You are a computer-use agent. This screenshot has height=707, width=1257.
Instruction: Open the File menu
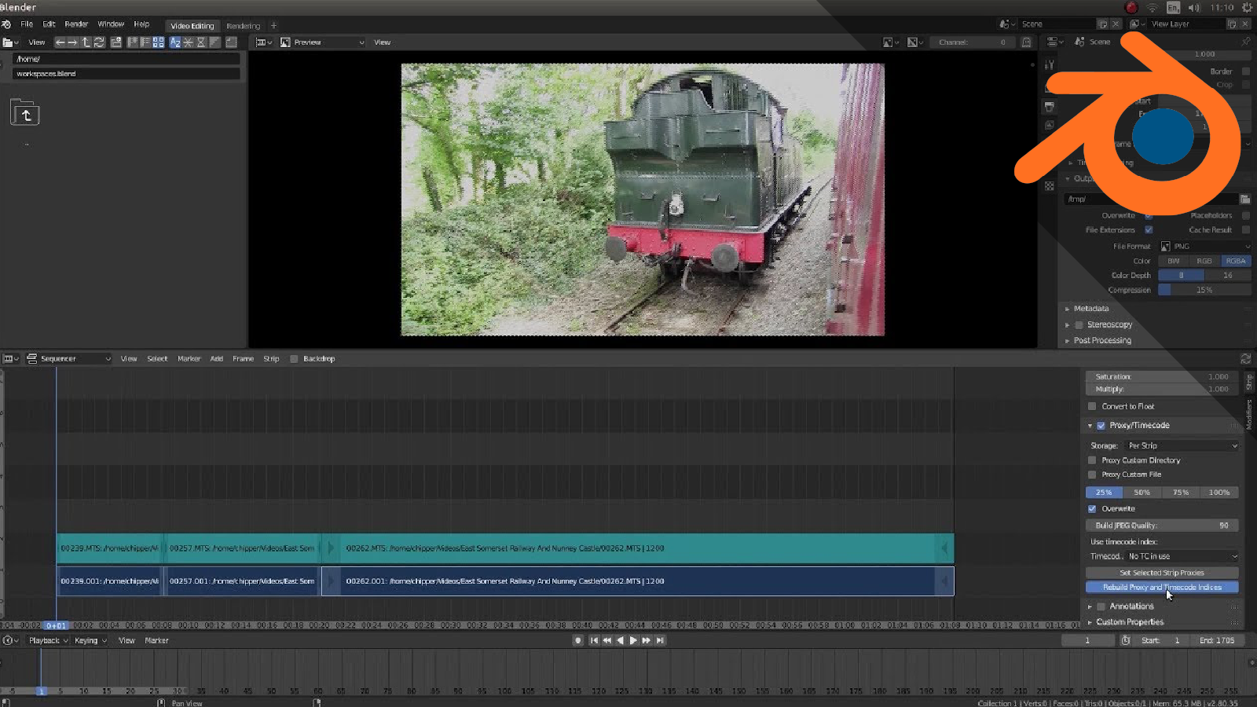(x=27, y=24)
